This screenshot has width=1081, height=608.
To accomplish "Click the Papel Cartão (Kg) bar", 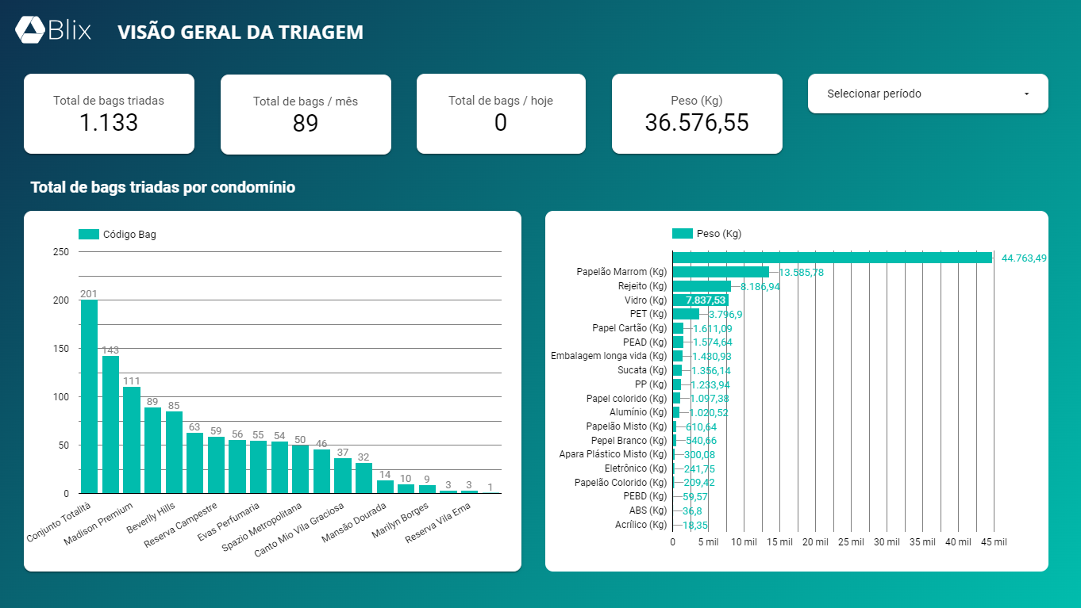I will 678,328.
